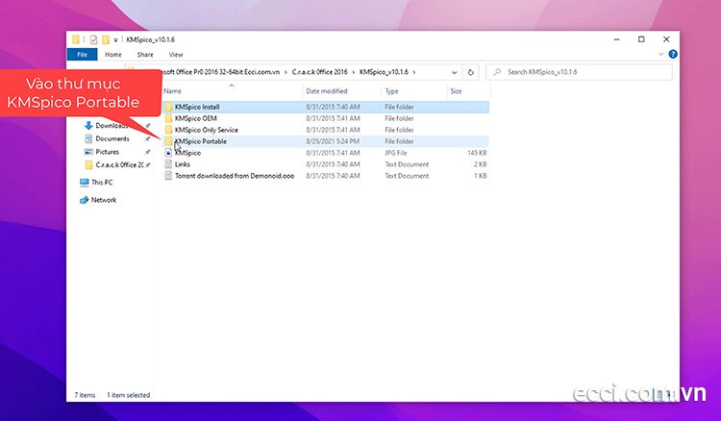Click the refresh button beside address bar
721x421 pixels.
point(470,72)
